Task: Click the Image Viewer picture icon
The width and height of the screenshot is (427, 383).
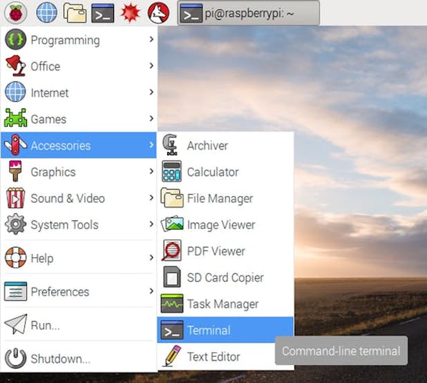Action: point(172,224)
